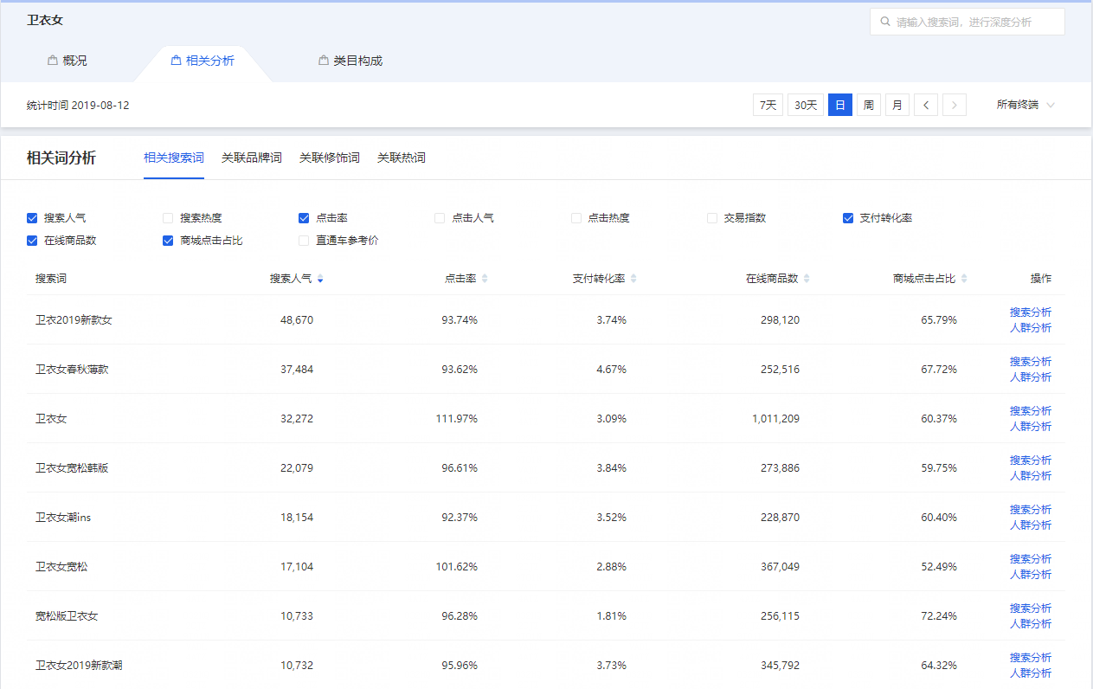
Task: Open the 类目构成 tab
Action: coord(350,61)
